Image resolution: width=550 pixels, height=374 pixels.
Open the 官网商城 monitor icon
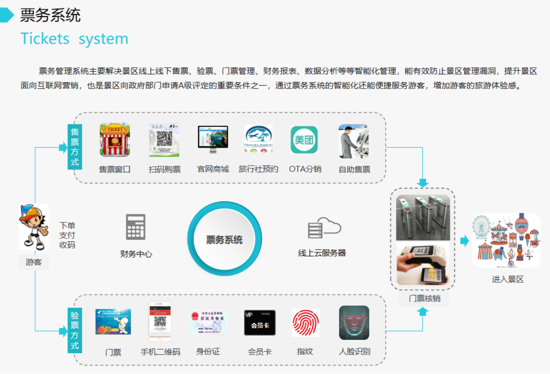pos(213,140)
